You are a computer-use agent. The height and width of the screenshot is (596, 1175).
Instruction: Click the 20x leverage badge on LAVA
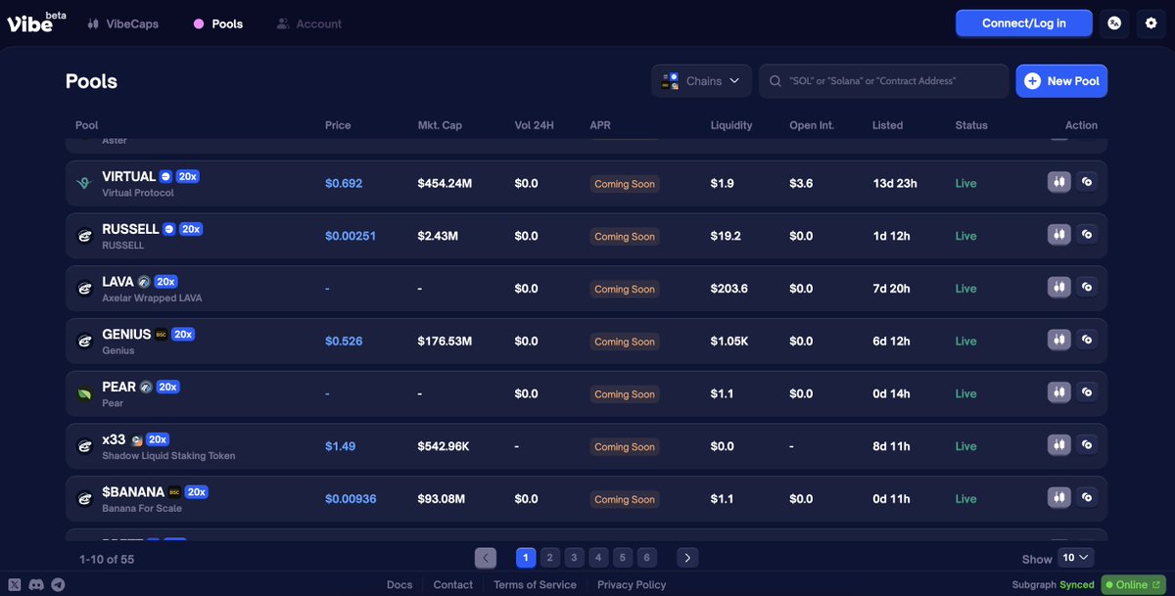165,282
